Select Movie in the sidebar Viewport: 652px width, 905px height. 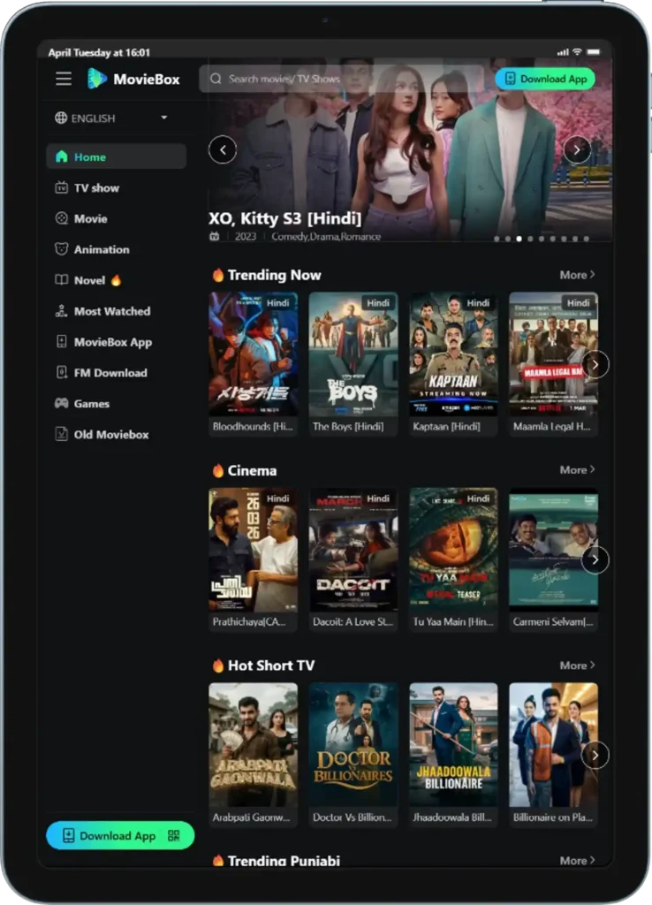[116, 218]
